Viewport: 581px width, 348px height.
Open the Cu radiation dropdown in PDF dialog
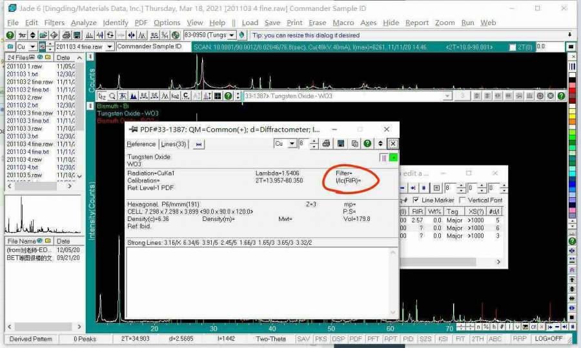292,144
